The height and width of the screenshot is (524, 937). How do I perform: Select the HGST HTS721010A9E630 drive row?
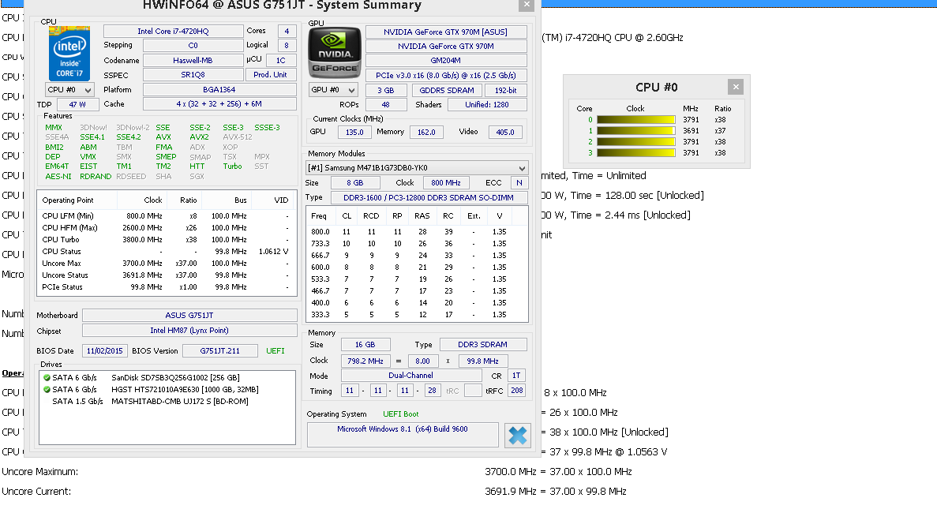167,390
